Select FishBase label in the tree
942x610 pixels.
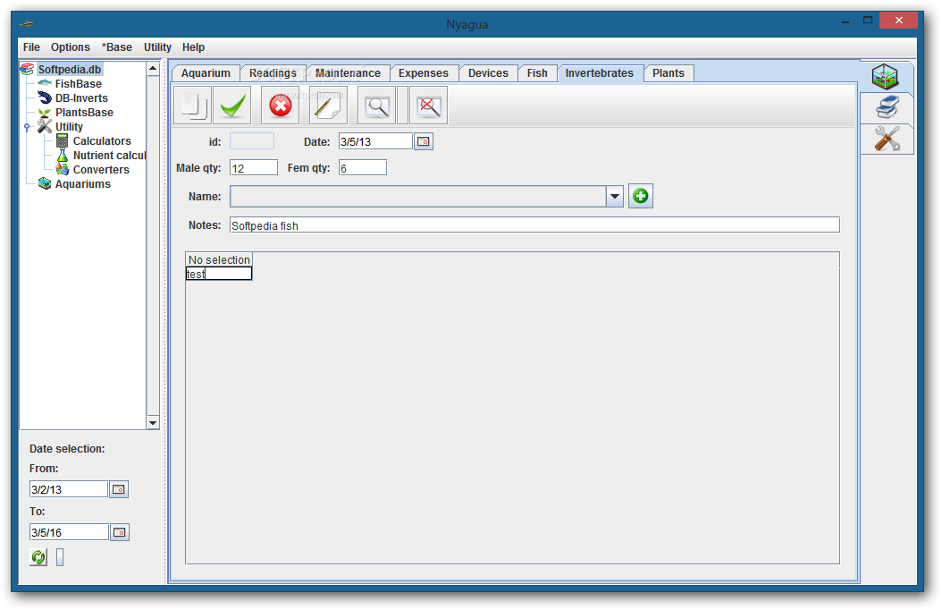click(78, 83)
